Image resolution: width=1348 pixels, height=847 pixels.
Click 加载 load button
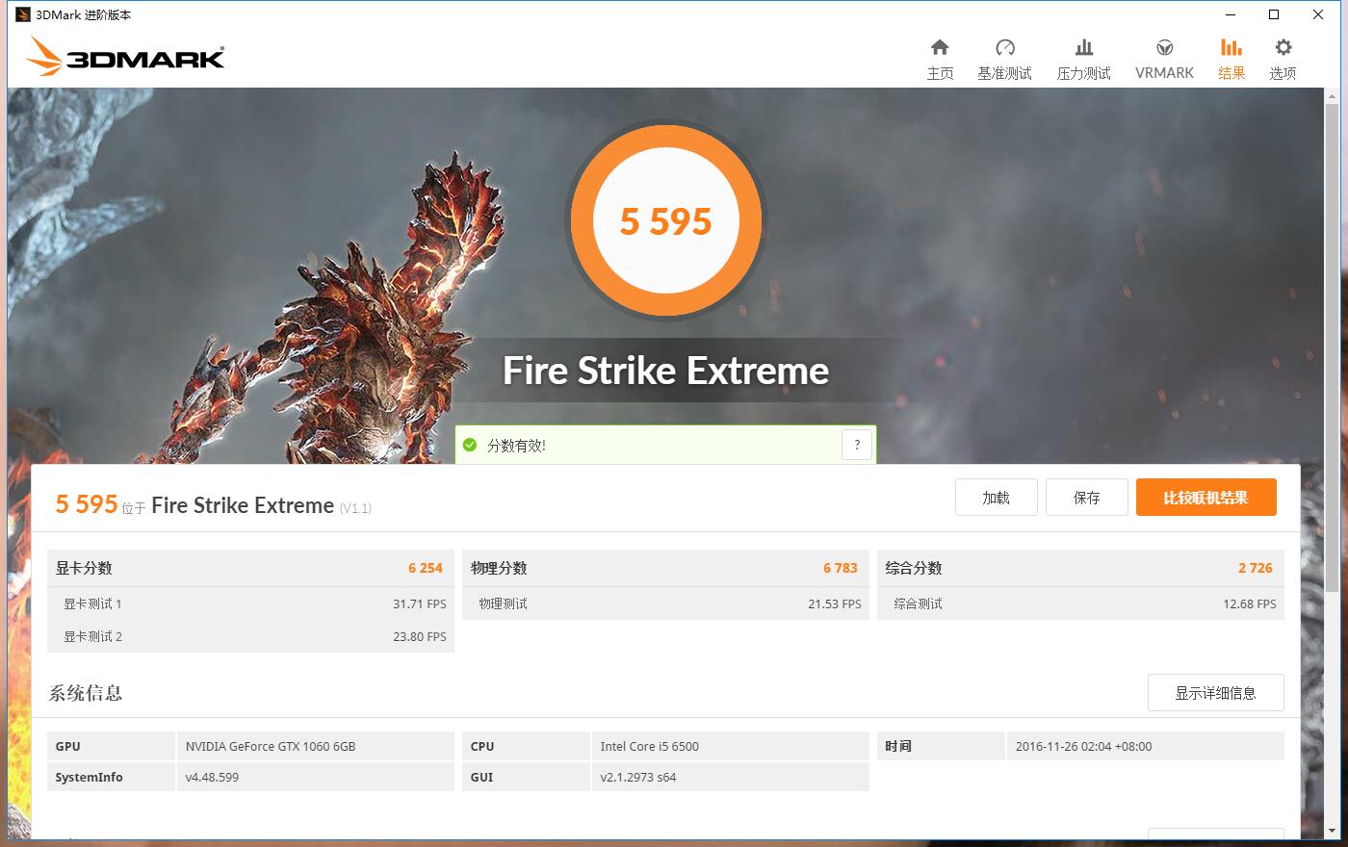point(996,498)
